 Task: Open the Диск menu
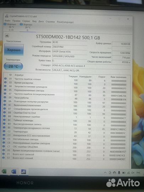pos(41,21)
